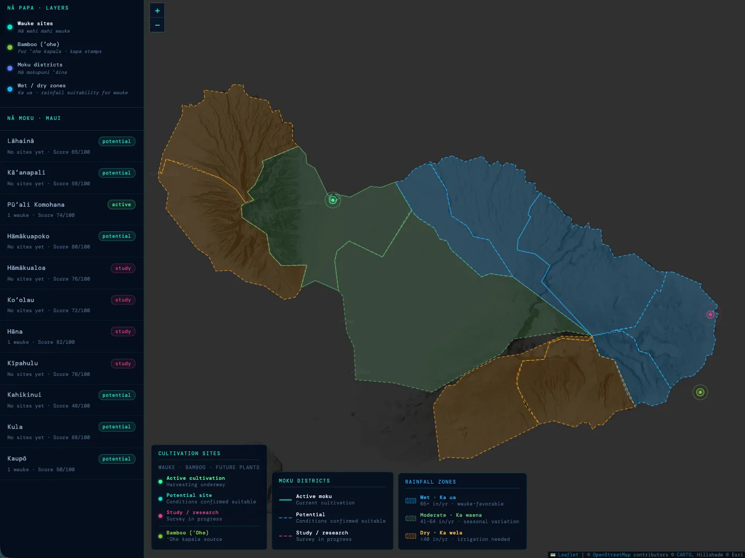This screenshot has width=745, height=558.
Task: Select the Ko'olau moku row
Action: click(72, 305)
